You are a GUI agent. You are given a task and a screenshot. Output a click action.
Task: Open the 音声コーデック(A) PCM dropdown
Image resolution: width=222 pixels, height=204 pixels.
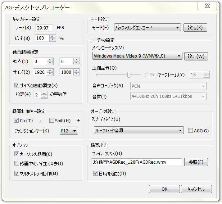click(x=168, y=86)
